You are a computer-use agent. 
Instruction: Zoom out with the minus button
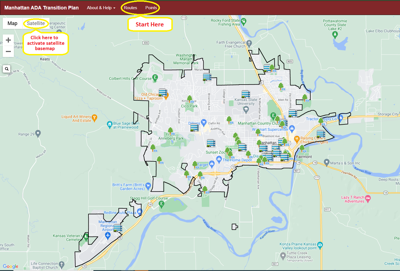click(x=8, y=51)
